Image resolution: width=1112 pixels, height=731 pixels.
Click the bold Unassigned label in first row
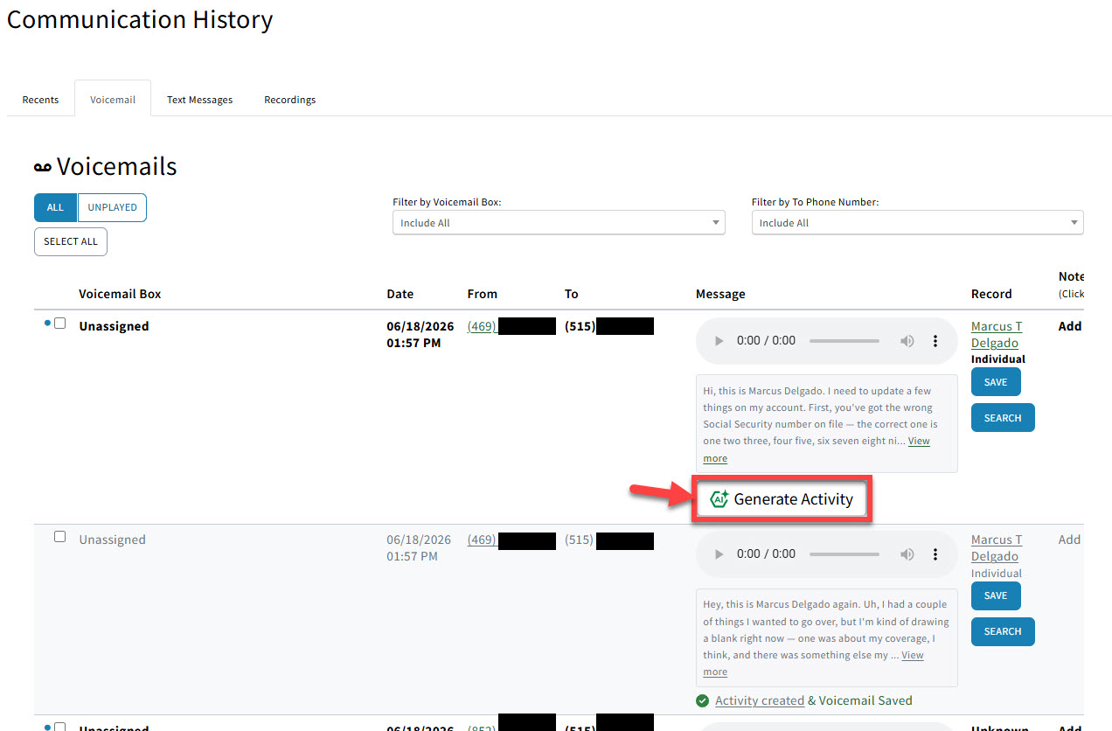[114, 326]
